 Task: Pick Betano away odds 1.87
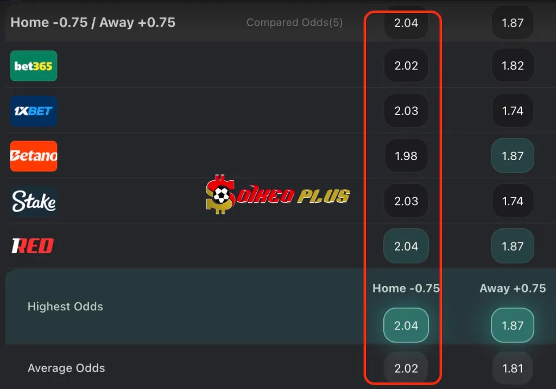coord(513,156)
